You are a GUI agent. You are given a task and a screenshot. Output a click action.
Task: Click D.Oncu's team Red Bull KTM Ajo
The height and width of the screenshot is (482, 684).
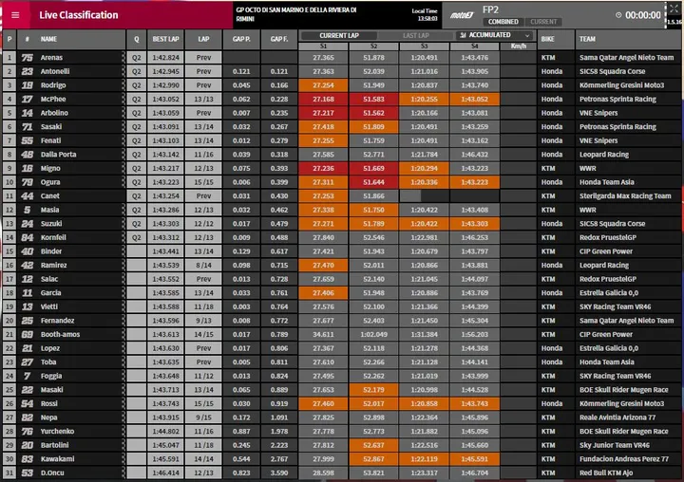(605, 473)
